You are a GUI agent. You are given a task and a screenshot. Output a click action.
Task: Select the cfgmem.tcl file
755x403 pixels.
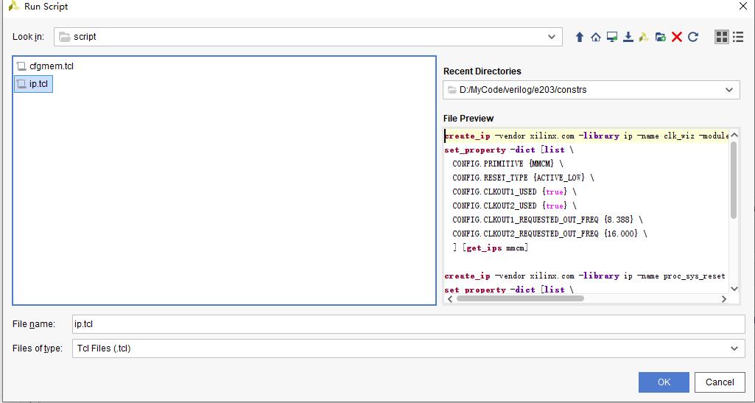(51, 66)
